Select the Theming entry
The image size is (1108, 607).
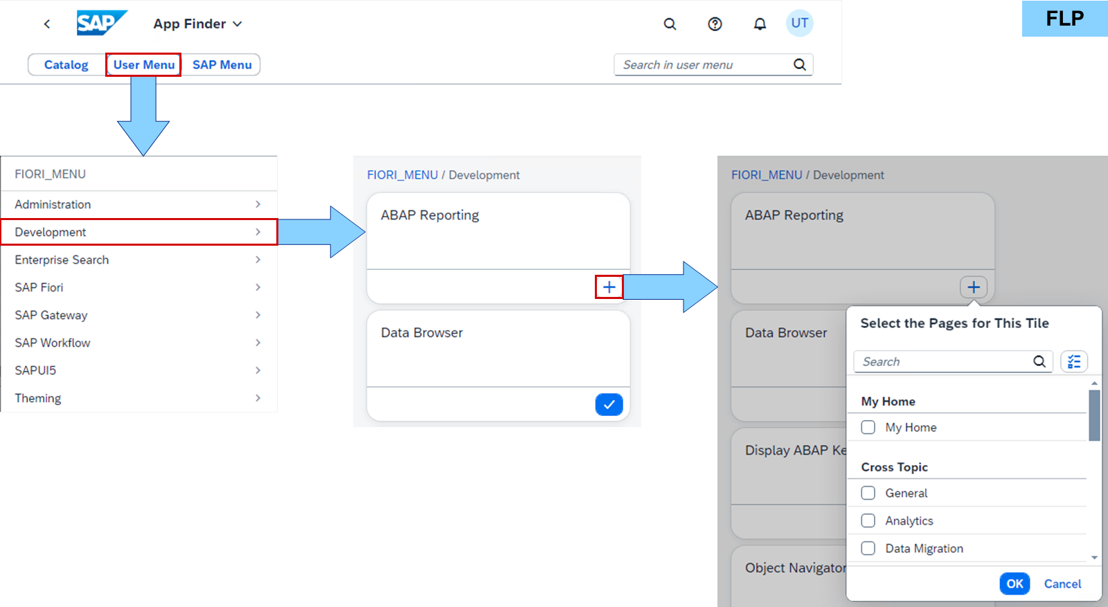(138, 398)
